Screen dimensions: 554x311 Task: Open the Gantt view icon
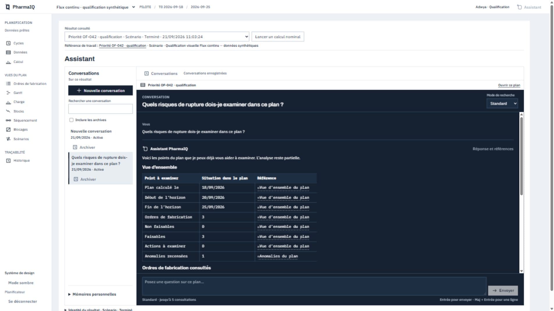click(x=8, y=93)
